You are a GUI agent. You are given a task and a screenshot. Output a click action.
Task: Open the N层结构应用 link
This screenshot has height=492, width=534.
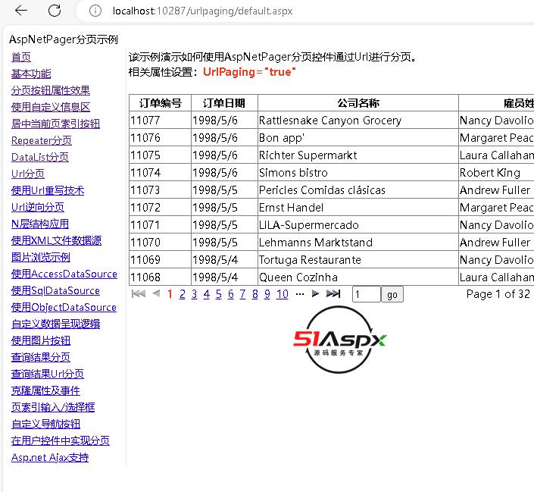tap(40, 224)
